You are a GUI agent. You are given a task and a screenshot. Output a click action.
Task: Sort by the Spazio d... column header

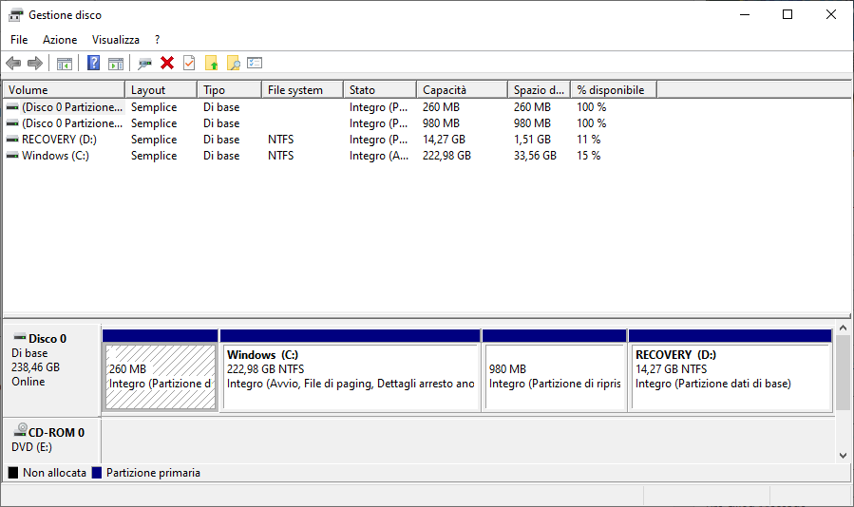click(x=540, y=90)
